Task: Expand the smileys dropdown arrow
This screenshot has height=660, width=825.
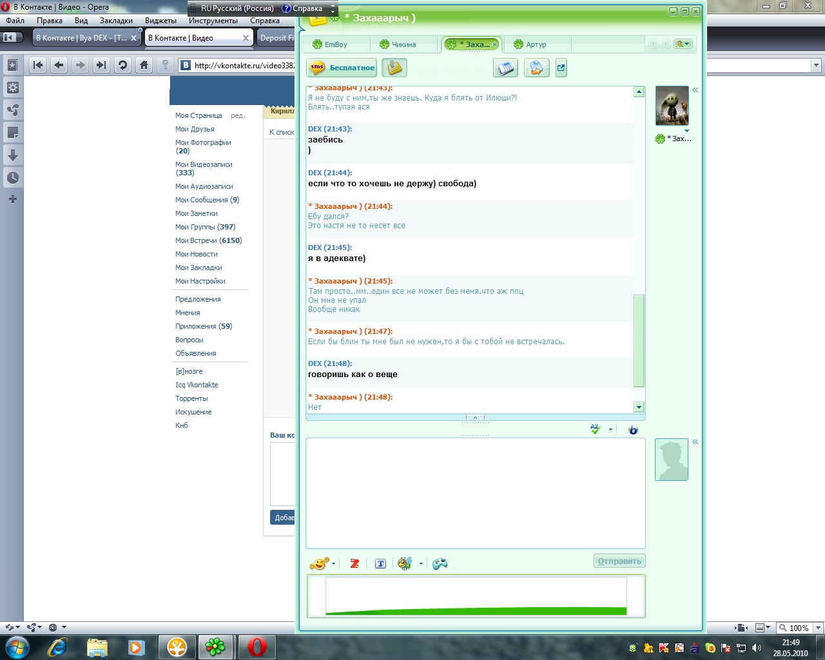Action: [334, 564]
